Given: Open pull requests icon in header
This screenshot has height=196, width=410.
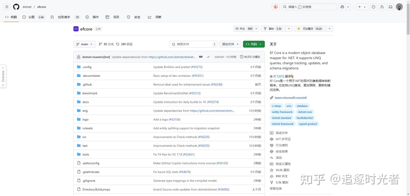Looking at the screenshot, I should click(x=382, y=7).
